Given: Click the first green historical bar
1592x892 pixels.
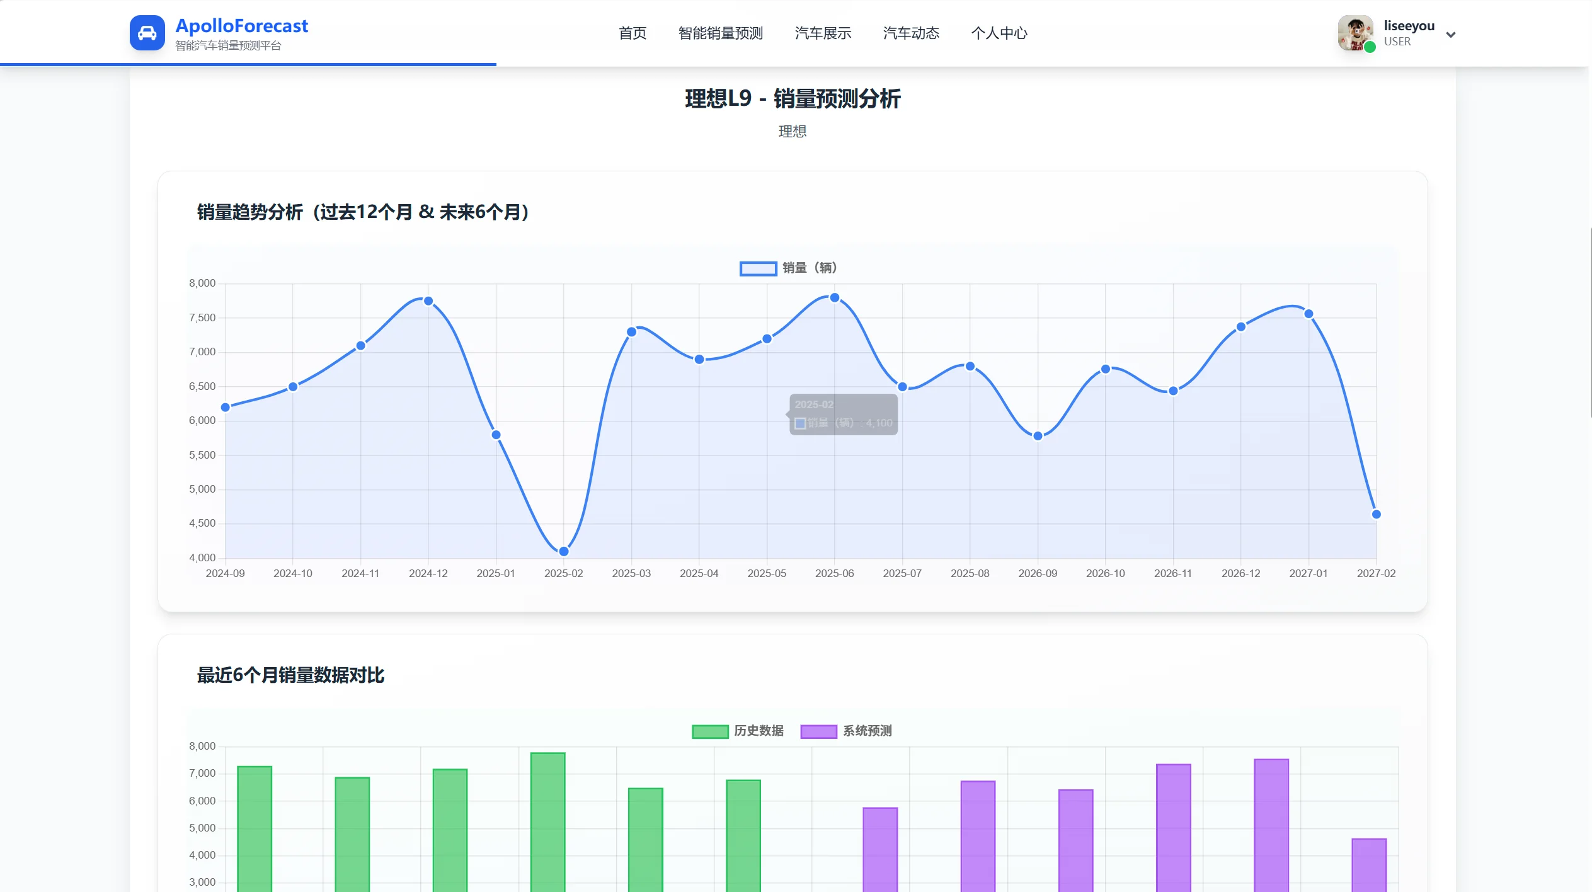Looking at the screenshot, I should point(255,828).
